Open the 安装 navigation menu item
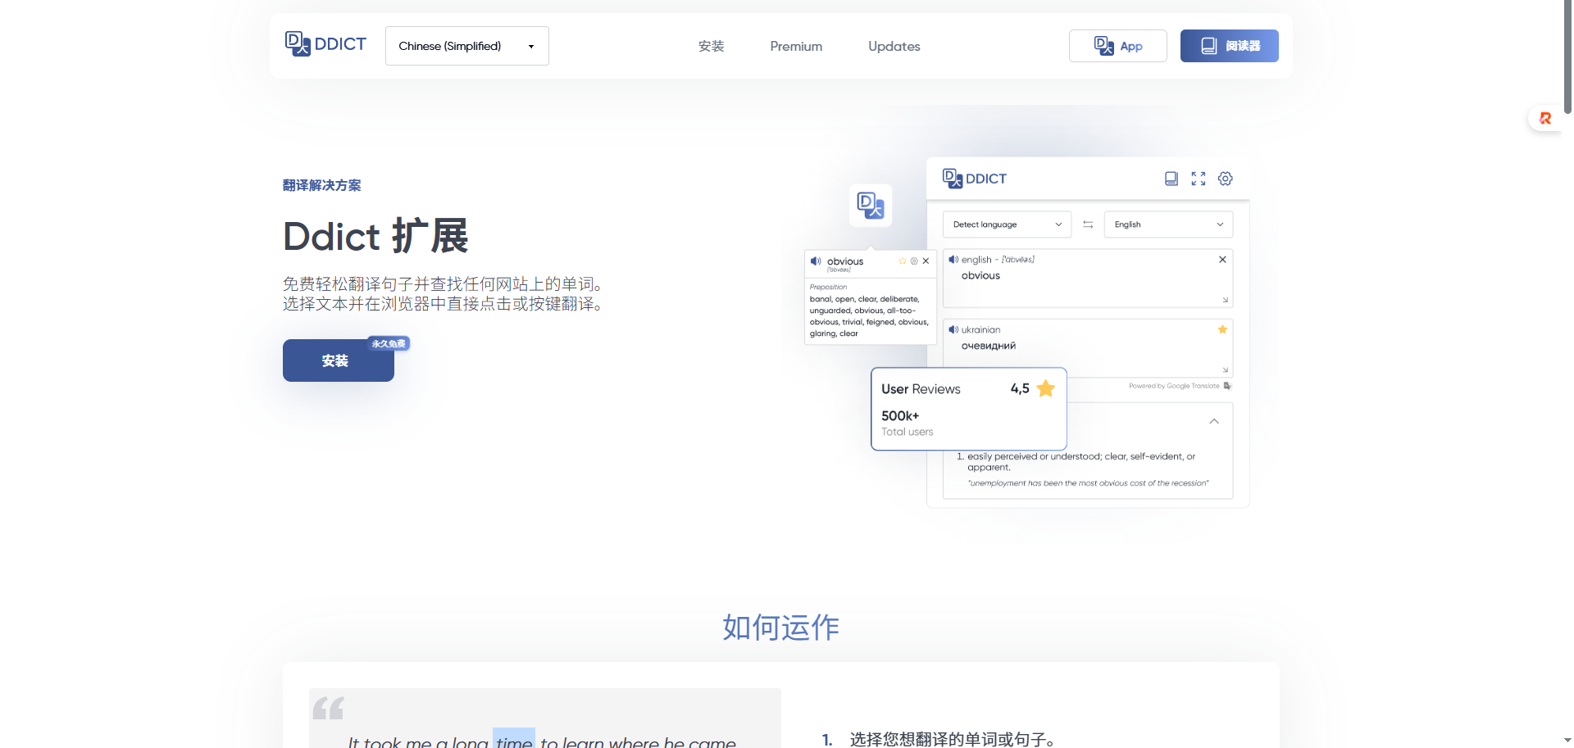The height and width of the screenshot is (748, 1574). point(711,47)
